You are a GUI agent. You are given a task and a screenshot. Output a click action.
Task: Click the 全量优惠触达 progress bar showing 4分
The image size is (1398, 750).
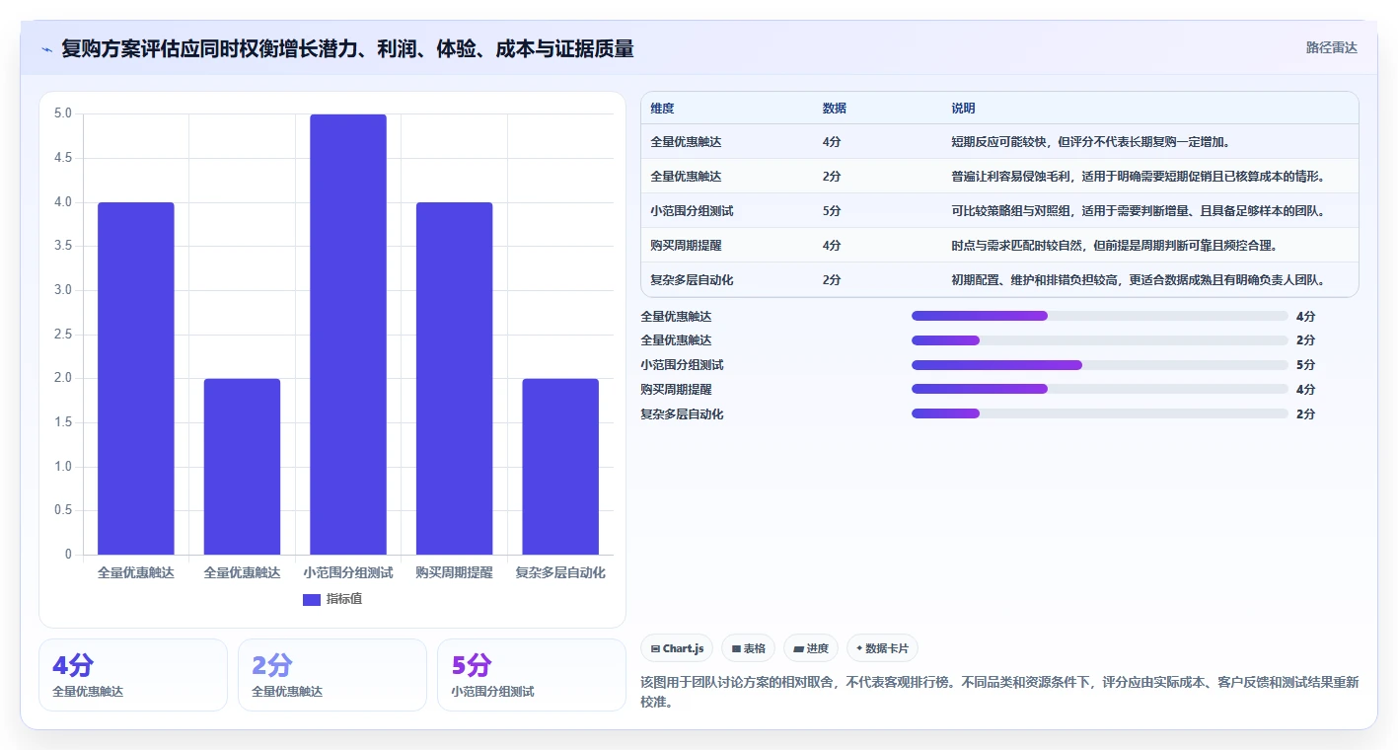click(x=1100, y=316)
